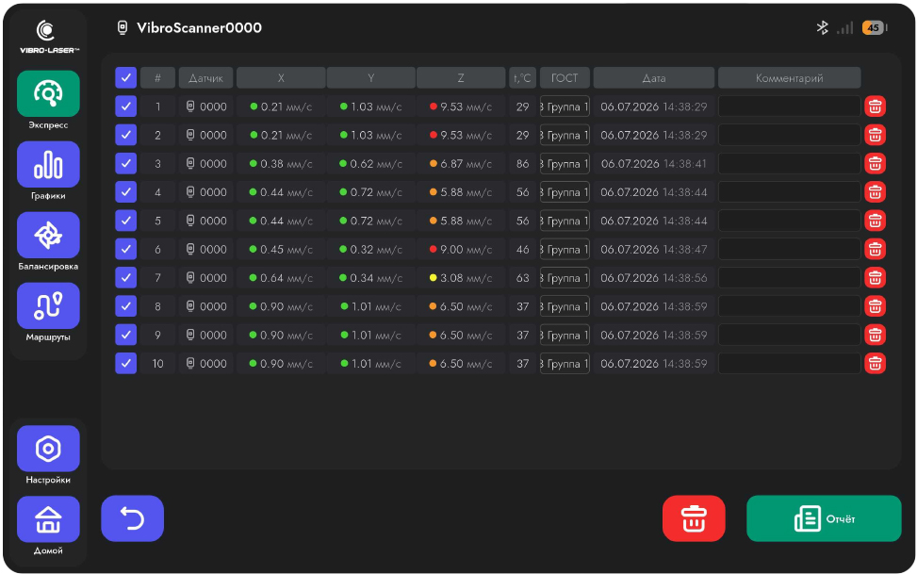Image resolution: width=917 pixels, height=574 pixels.
Task: Delete measurement row 10
Action: coord(875,364)
